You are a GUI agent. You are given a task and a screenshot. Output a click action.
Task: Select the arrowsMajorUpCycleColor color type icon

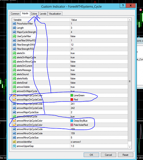[14, 95]
